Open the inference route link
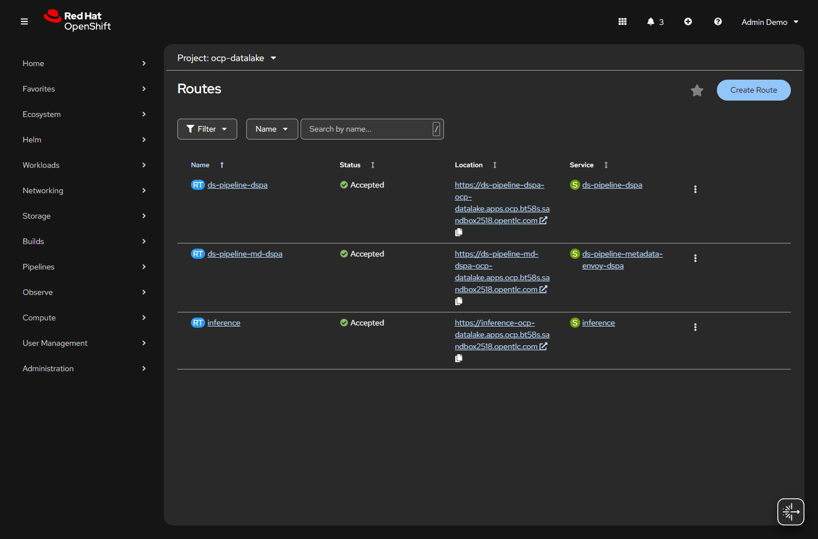 tap(224, 323)
